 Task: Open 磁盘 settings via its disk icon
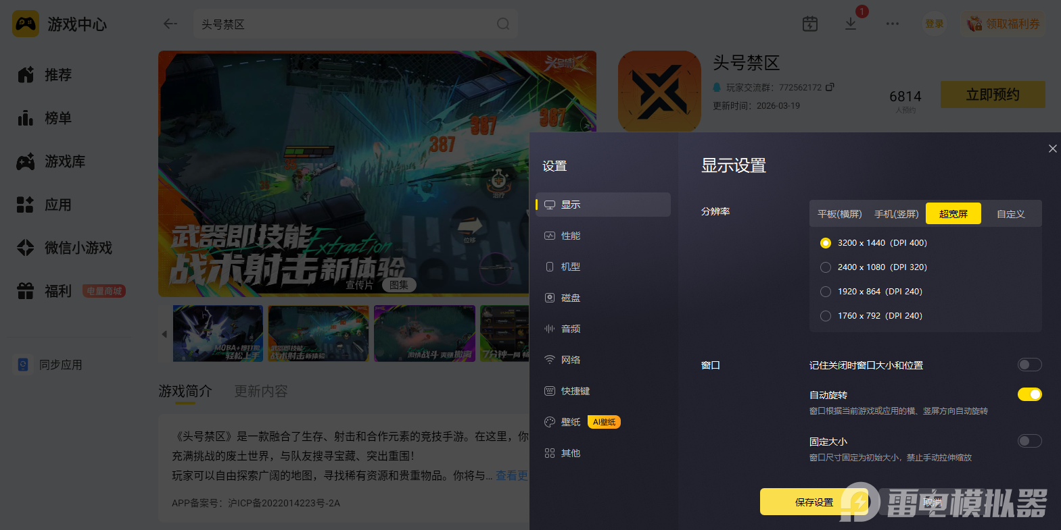(550, 298)
